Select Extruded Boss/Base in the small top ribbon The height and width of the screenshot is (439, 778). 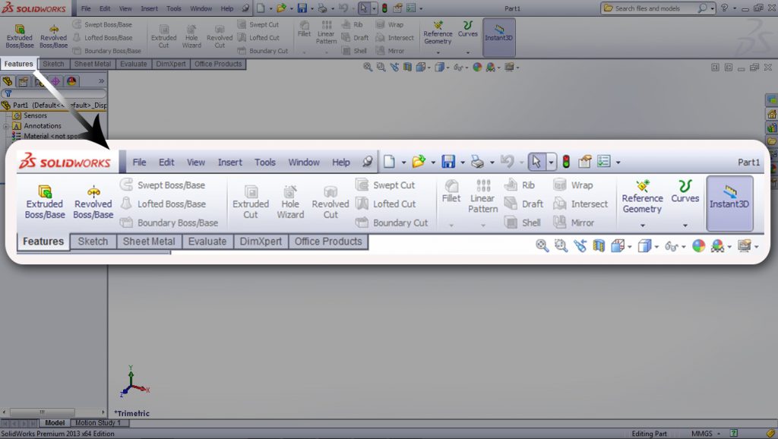click(x=19, y=36)
